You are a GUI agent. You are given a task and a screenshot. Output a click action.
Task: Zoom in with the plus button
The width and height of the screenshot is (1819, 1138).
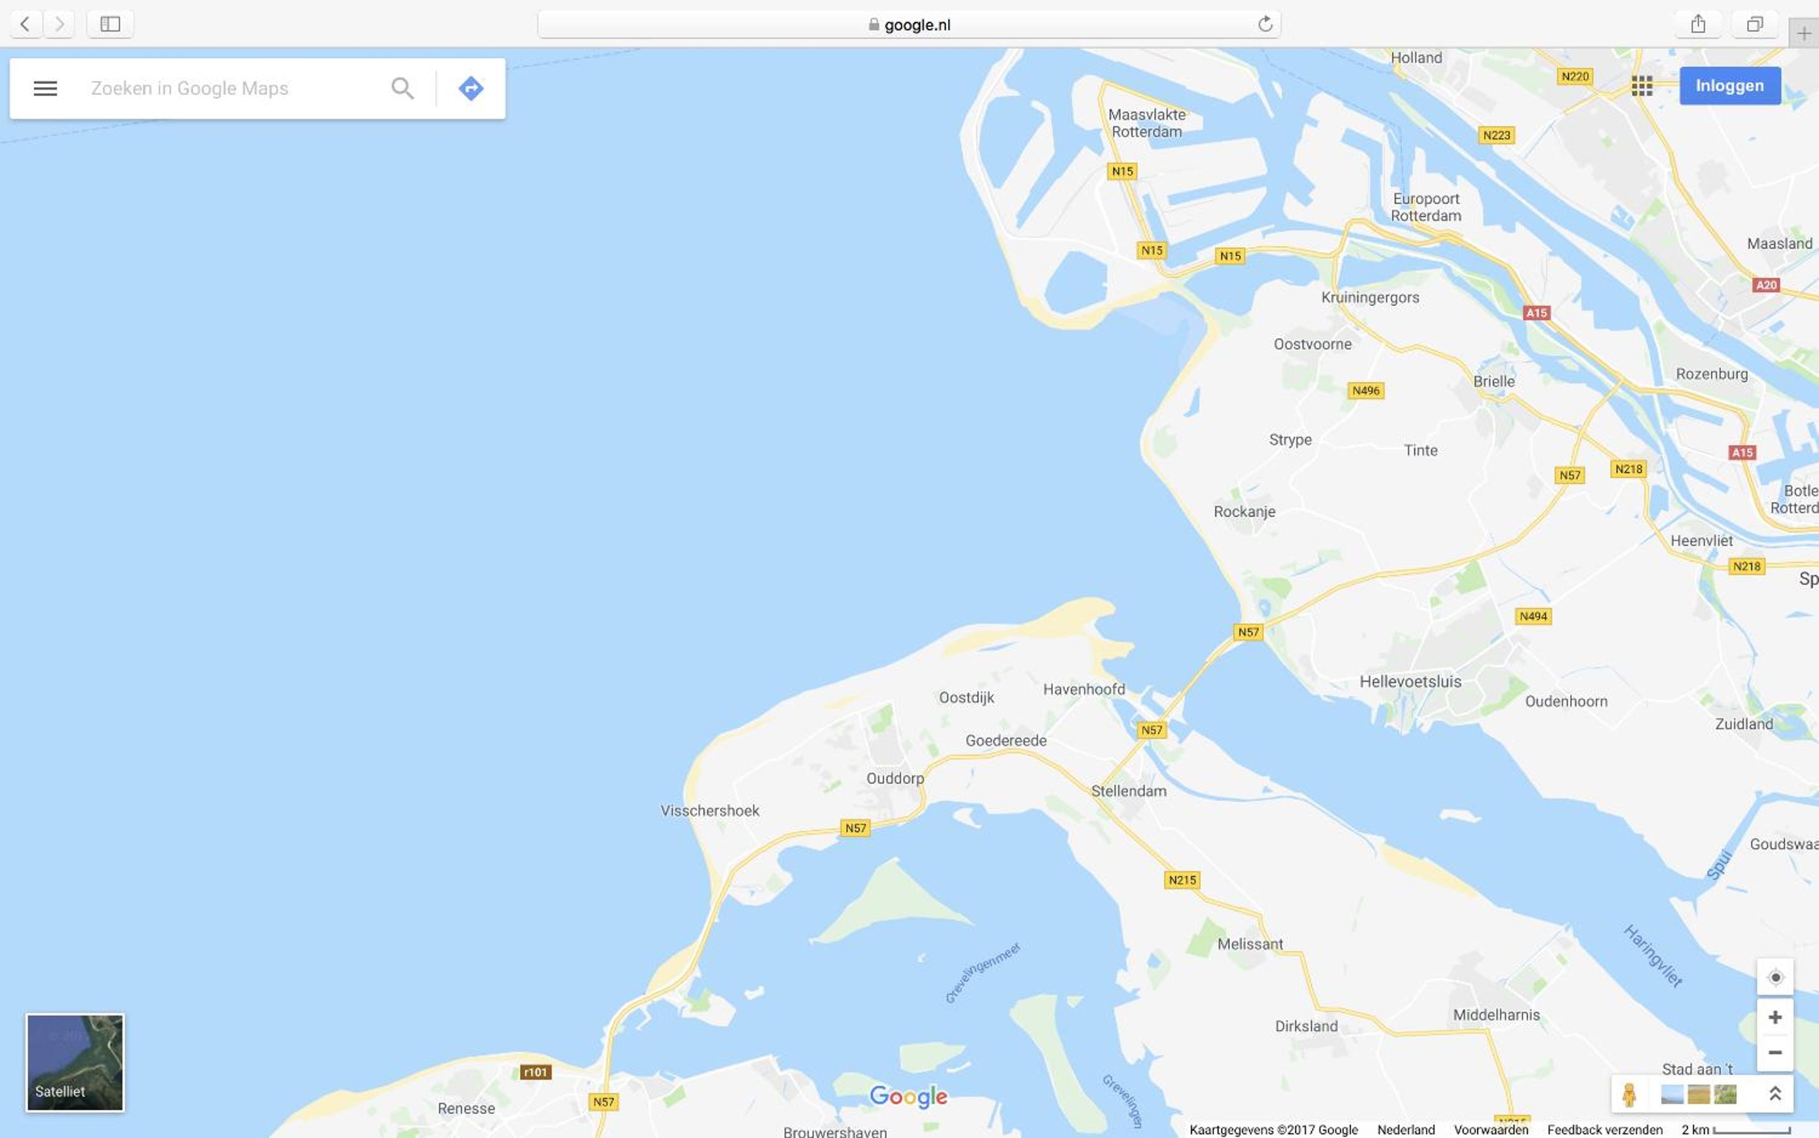[1775, 1018]
